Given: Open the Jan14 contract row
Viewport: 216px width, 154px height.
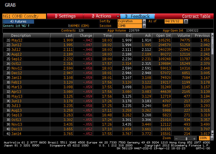Looking at the screenshot, I should click(107, 134).
